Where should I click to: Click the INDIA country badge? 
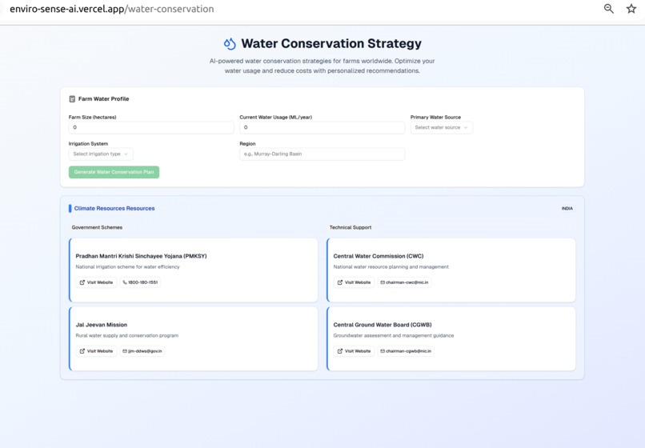(x=567, y=209)
